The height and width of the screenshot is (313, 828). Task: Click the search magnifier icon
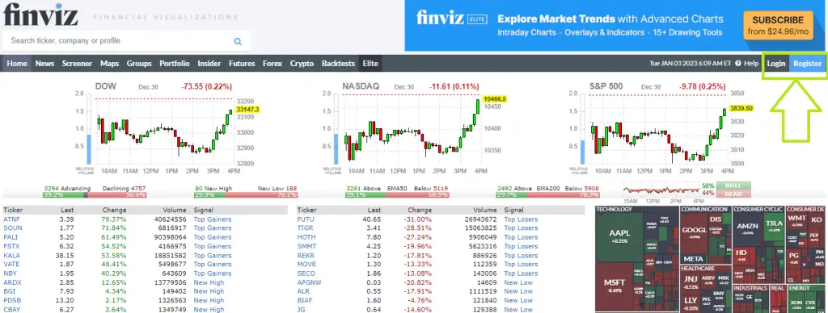pyautogui.click(x=238, y=41)
